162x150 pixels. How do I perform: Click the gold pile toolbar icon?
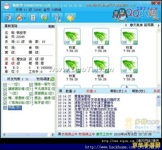[x=70, y=18]
